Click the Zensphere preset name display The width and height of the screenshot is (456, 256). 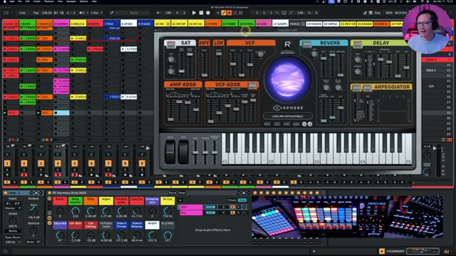pos(287,116)
